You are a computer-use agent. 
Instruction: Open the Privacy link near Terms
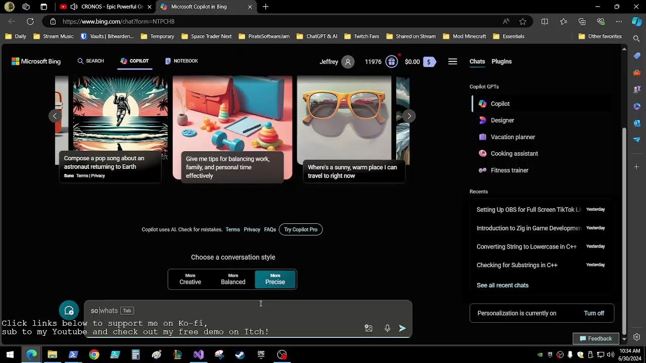pos(252,229)
